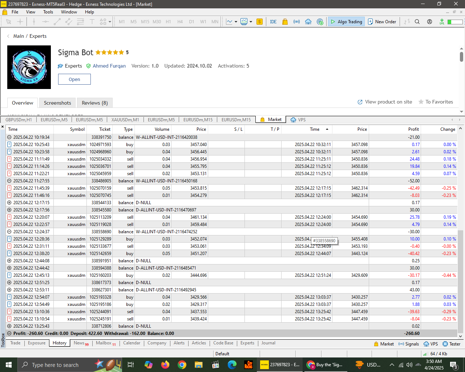The image size is (465, 372).
Task: Click the Sigma Bot logo thumbnail
Action: (29, 67)
